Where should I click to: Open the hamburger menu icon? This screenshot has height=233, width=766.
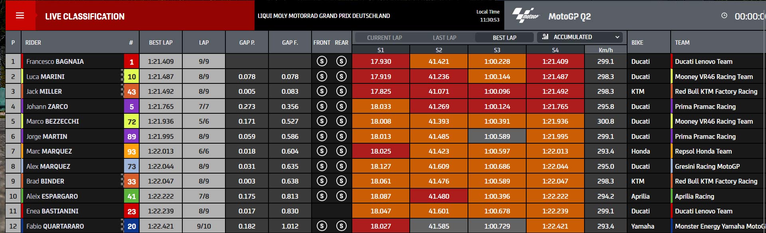20,16
